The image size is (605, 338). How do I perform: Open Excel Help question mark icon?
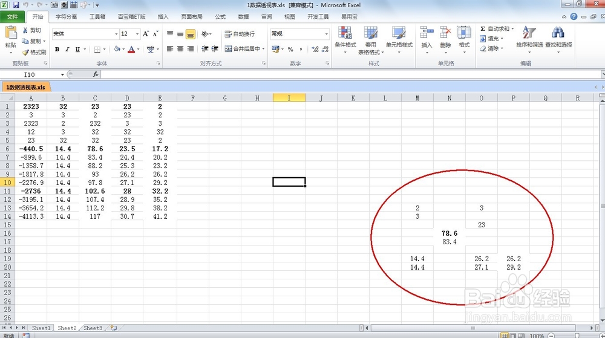(574, 16)
